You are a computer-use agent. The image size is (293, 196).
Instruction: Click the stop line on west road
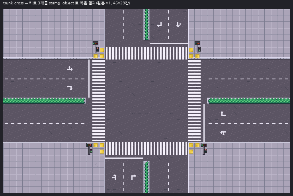pyautogui.click(x=89, y=79)
